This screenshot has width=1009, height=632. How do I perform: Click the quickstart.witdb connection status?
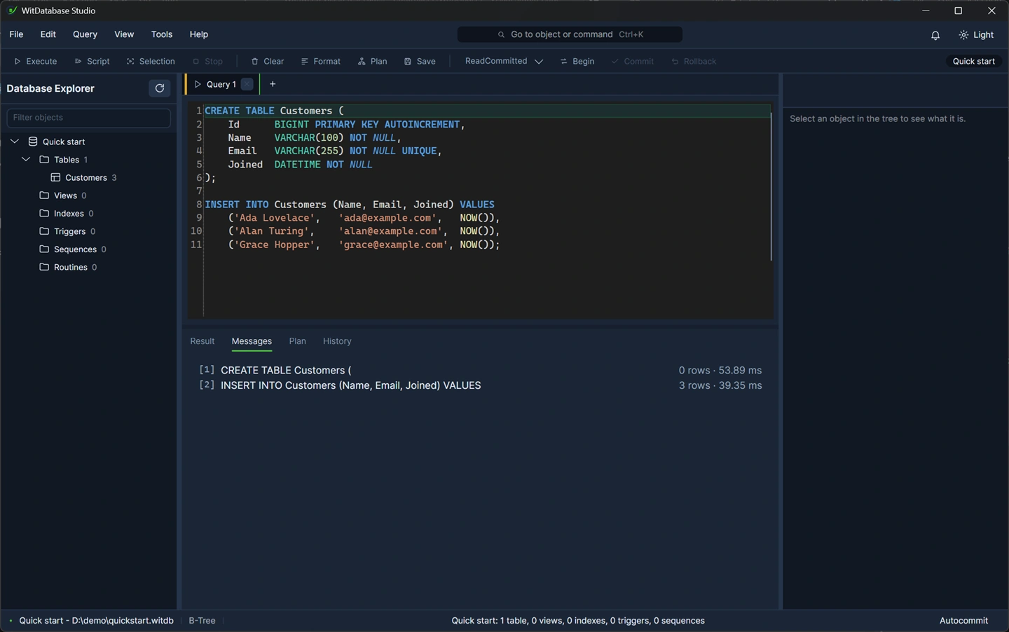91,621
